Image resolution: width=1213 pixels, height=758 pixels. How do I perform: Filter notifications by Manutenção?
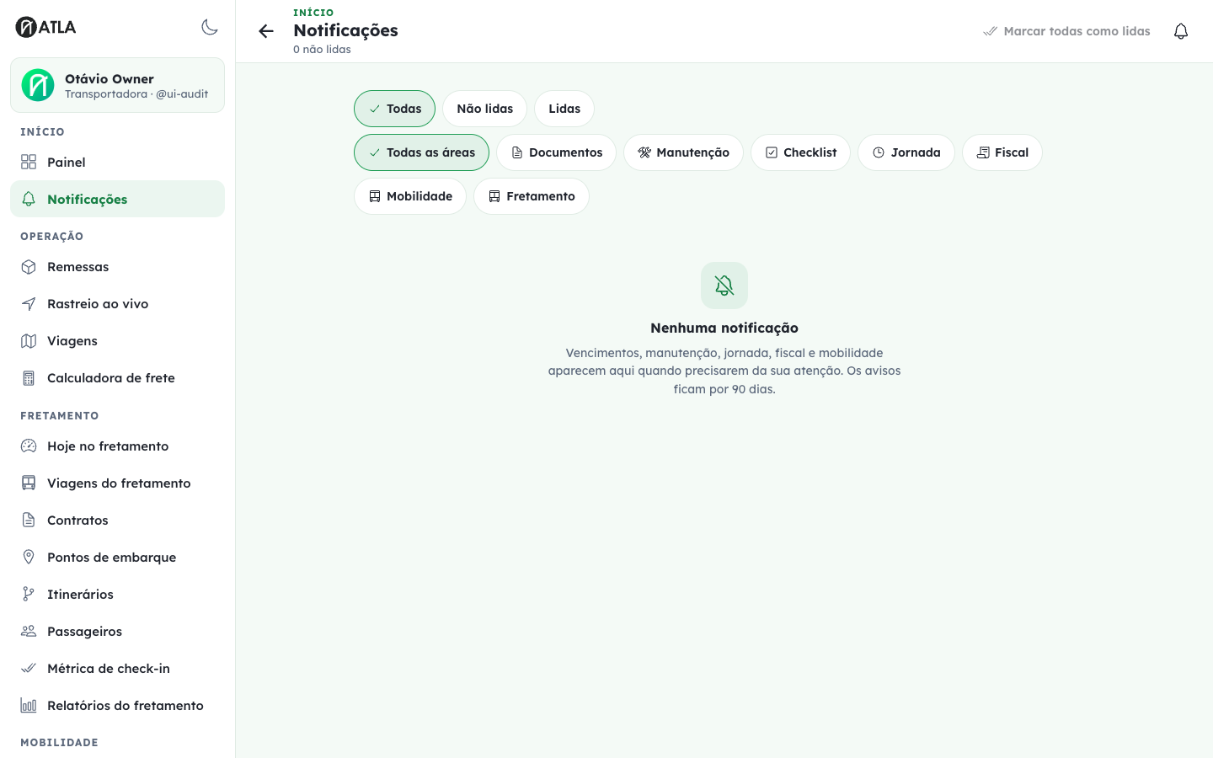tap(683, 152)
